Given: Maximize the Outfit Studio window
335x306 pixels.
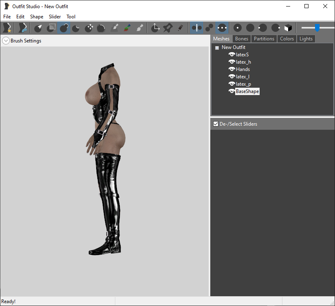Looking at the screenshot, I should [x=306, y=6].
